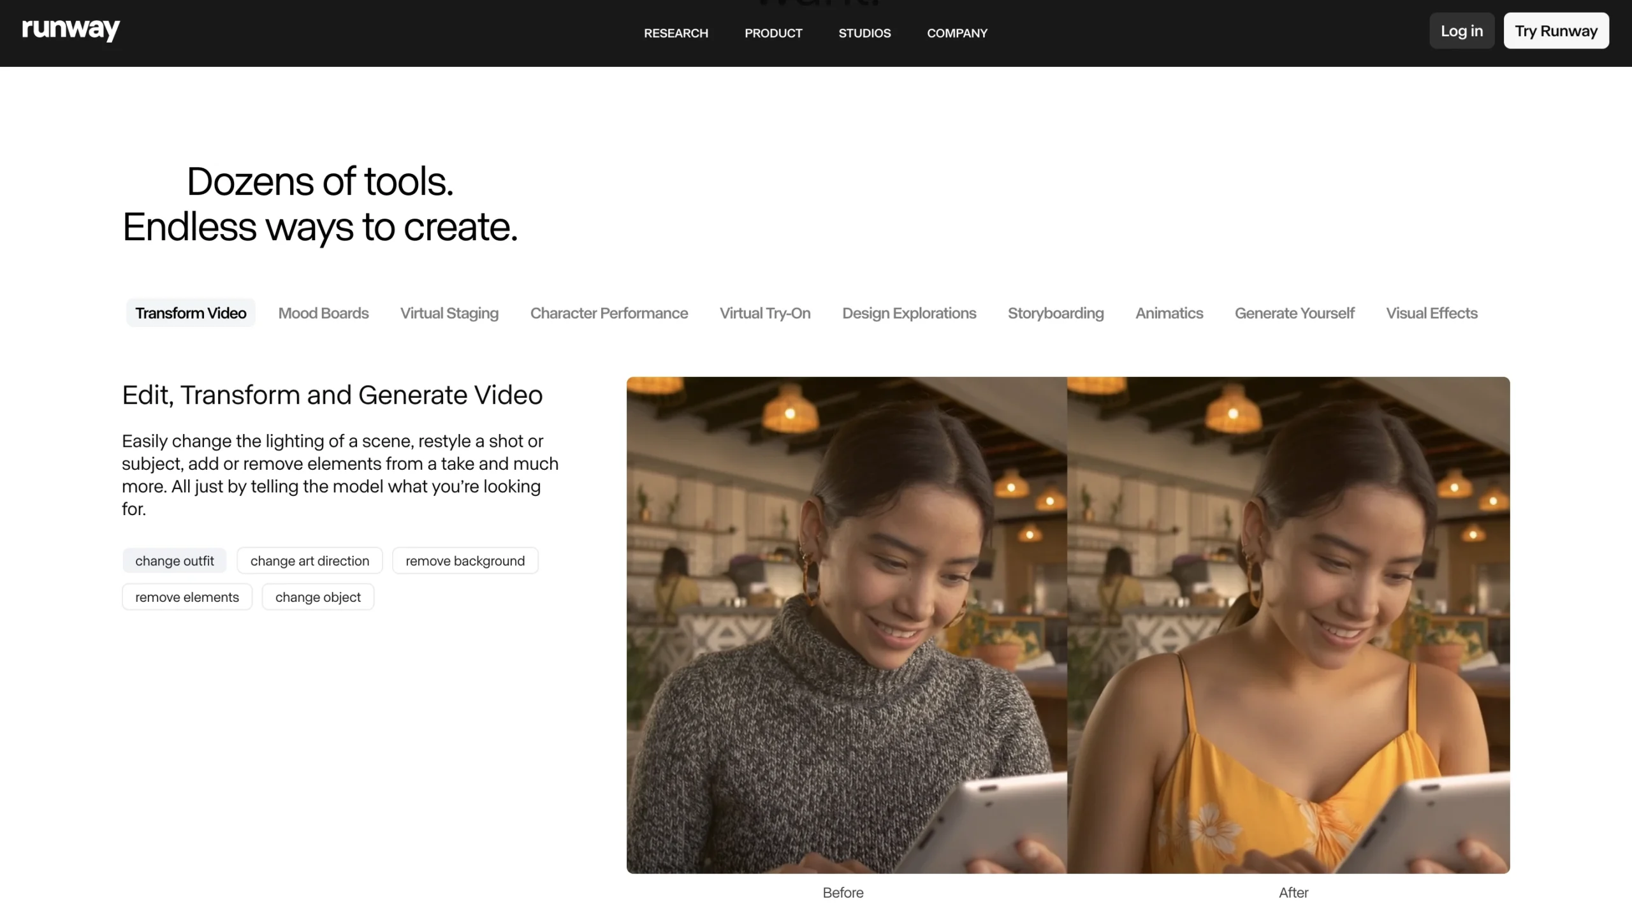The width and height of the screenshot is (1632, 918).
Task: Select Design Explorations
Action: 909,312
